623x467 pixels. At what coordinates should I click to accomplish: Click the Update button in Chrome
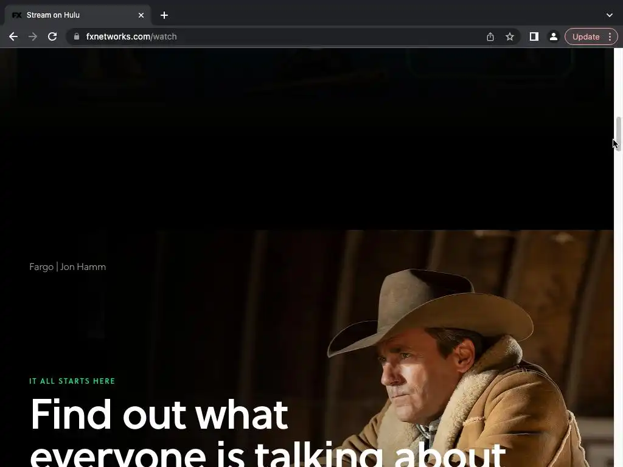click(586, 36)
